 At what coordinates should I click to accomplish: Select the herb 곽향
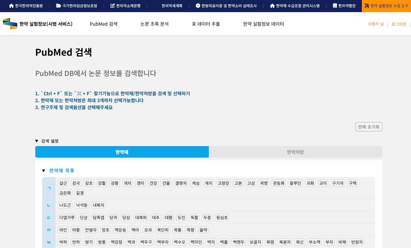coord(264,183)
